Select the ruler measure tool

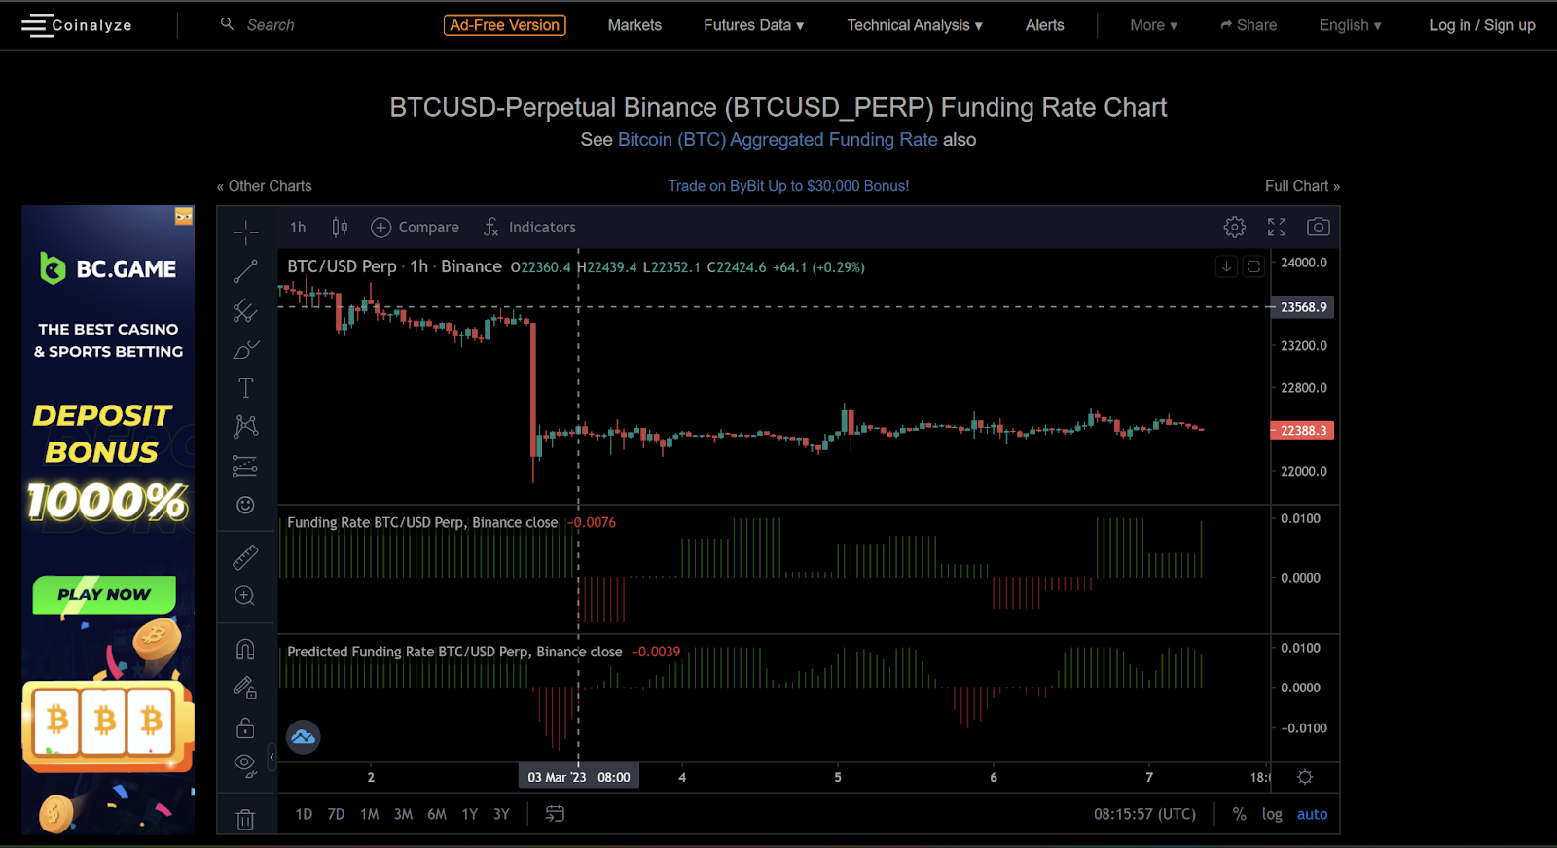245,557
